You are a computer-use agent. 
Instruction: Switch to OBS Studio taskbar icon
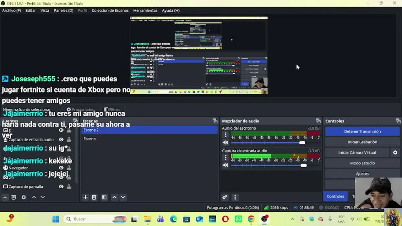click(264, 219)
